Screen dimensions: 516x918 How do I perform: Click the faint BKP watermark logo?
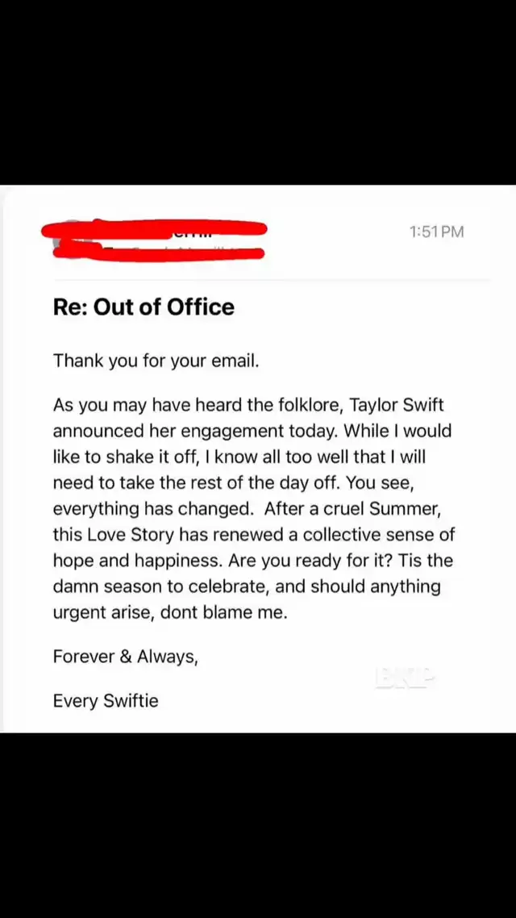(406, 678)
